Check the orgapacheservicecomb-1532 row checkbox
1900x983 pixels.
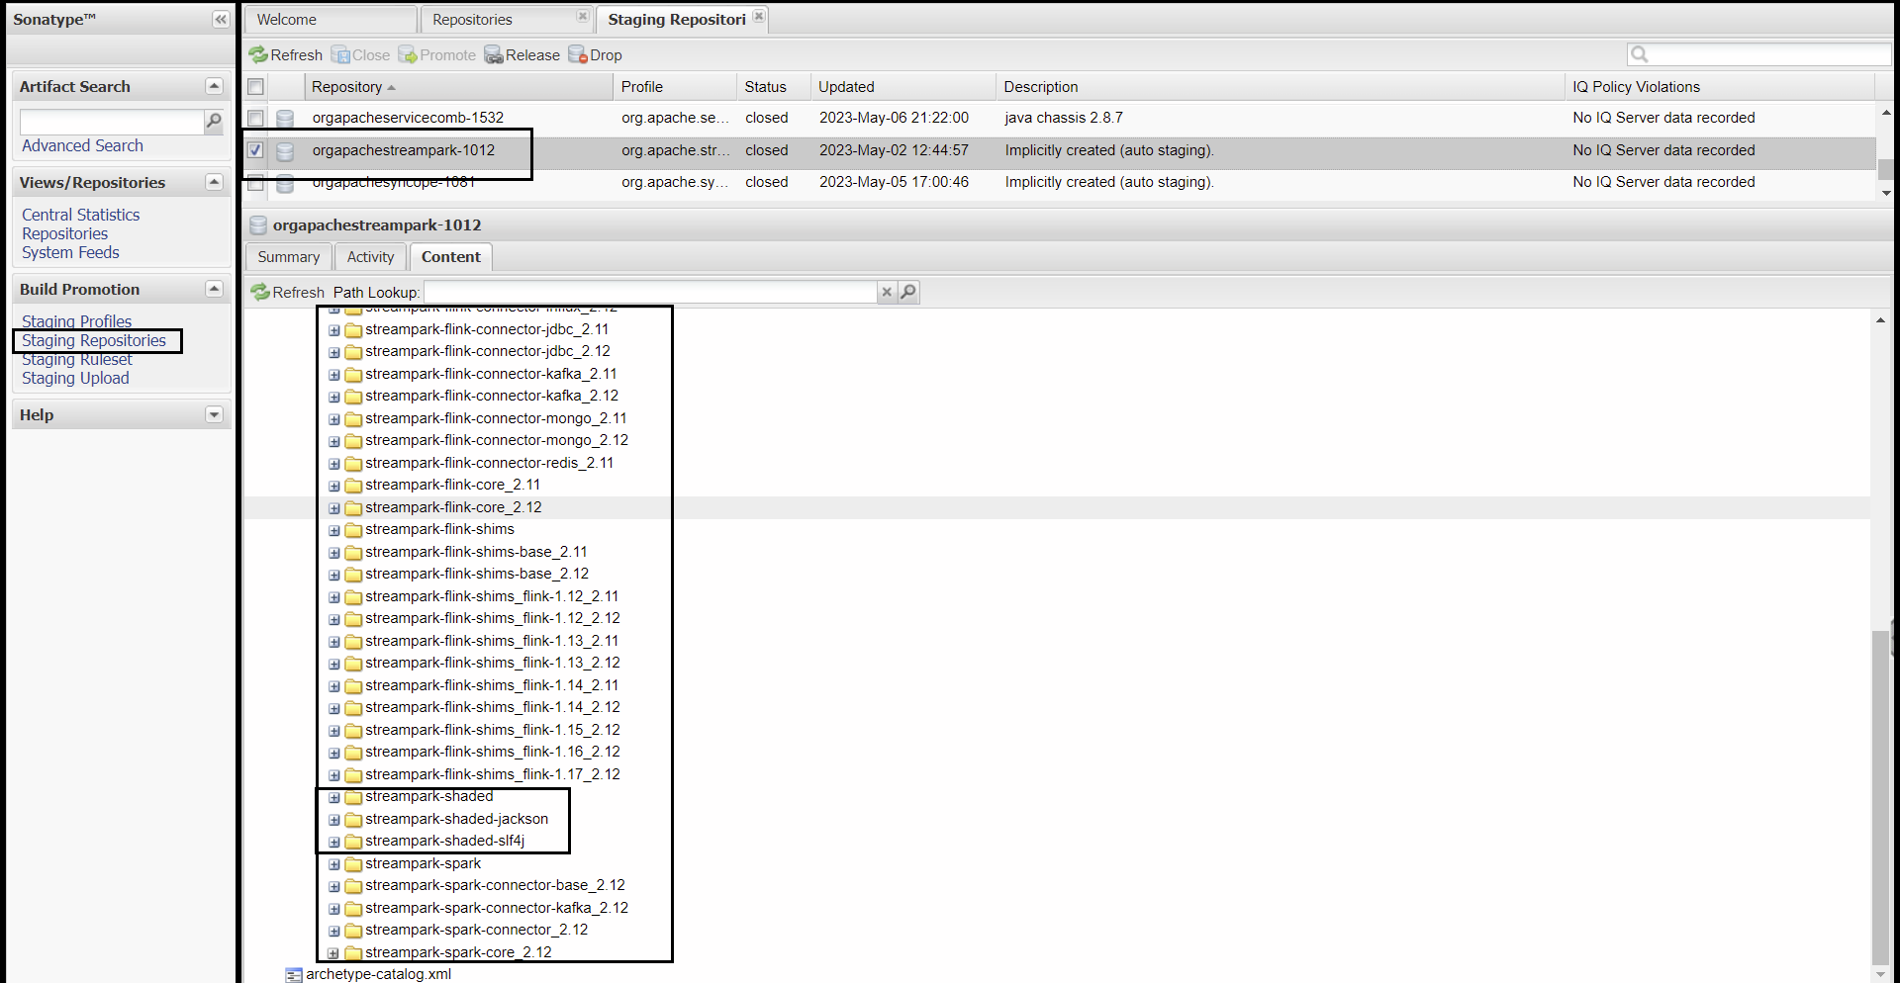tap(255, 119)
